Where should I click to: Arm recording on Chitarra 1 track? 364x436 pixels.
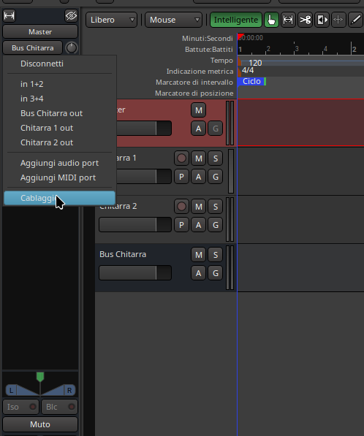click(181, 158)
